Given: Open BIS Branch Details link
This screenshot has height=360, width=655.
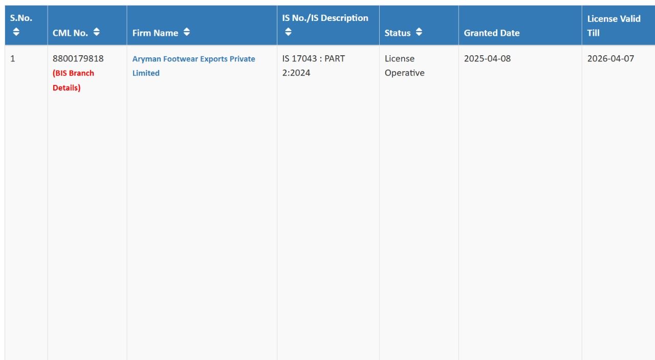Looking at the screenshot, I should click(x=73, y=80).
